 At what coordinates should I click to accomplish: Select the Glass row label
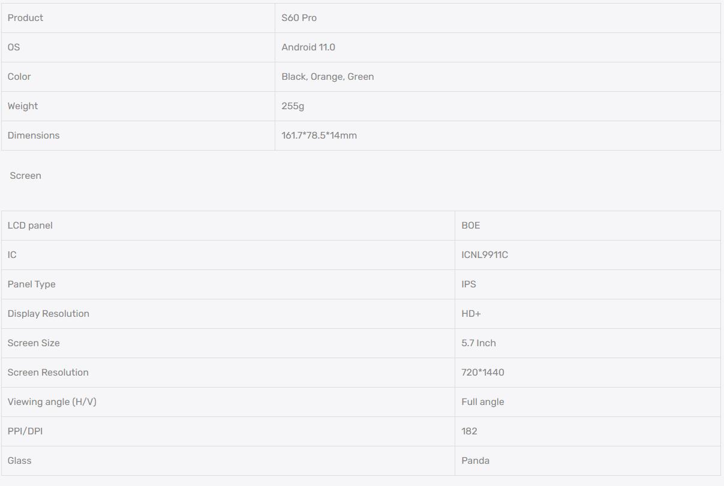(19, 461)
